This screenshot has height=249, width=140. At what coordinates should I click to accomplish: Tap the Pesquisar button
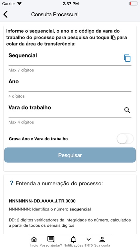70,155
